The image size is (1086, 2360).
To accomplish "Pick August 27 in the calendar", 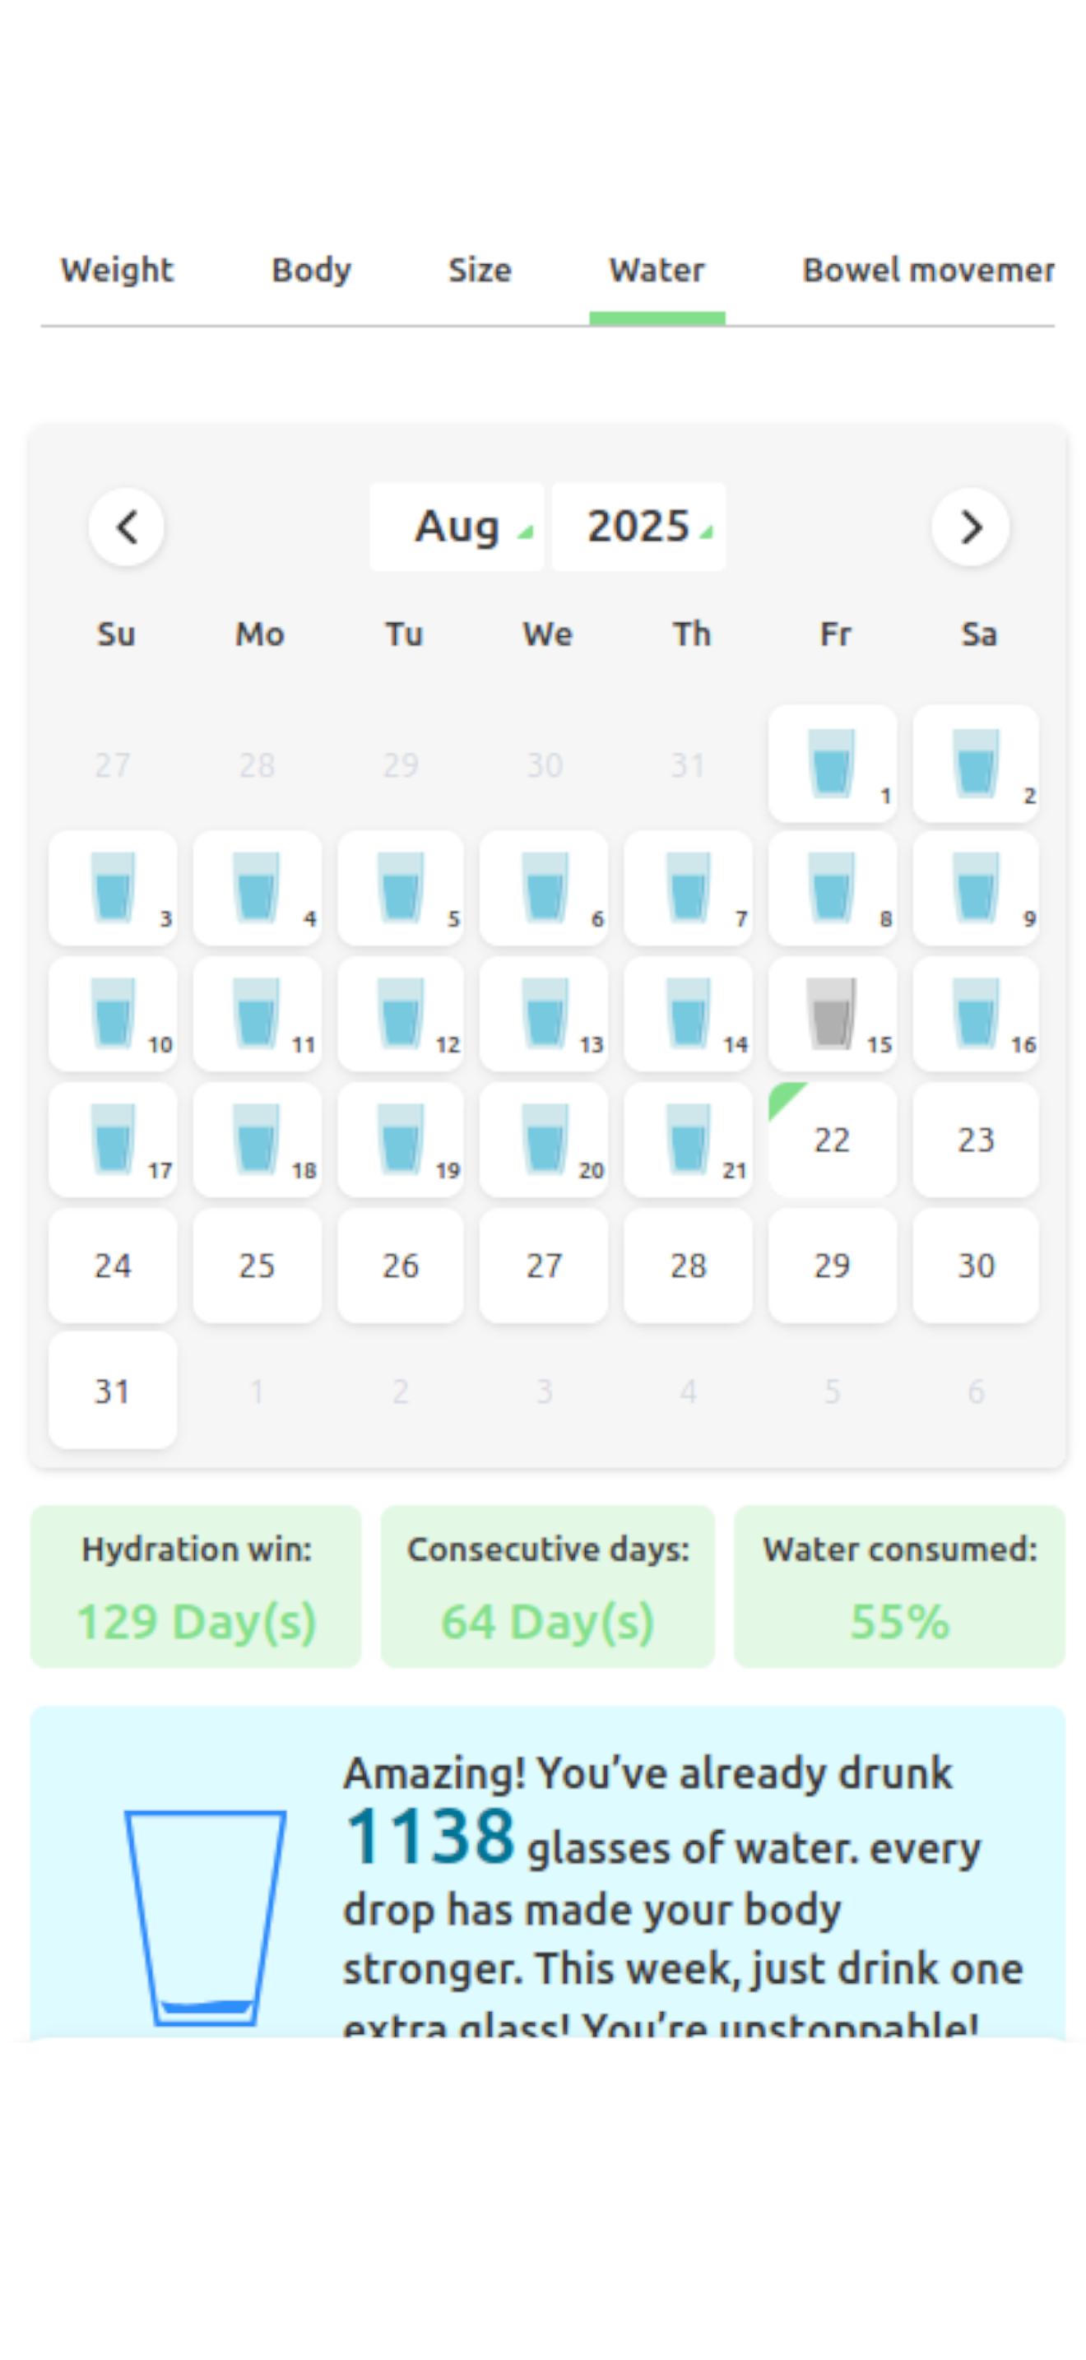I will [544, 1266].
